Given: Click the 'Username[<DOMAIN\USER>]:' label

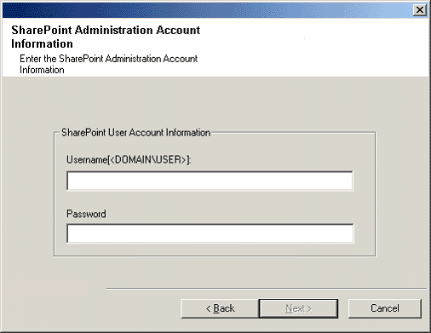Looking at the screenshot, I should click(x=129, y=160).
